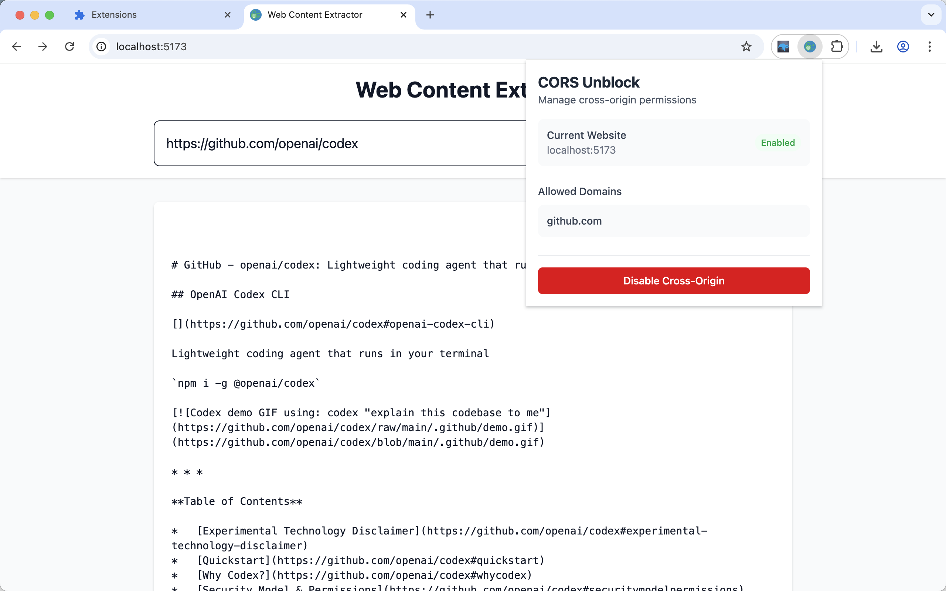
Task: Click the blob/main/.github/demo.gif URL line
Action: click(x=358, y=443)
